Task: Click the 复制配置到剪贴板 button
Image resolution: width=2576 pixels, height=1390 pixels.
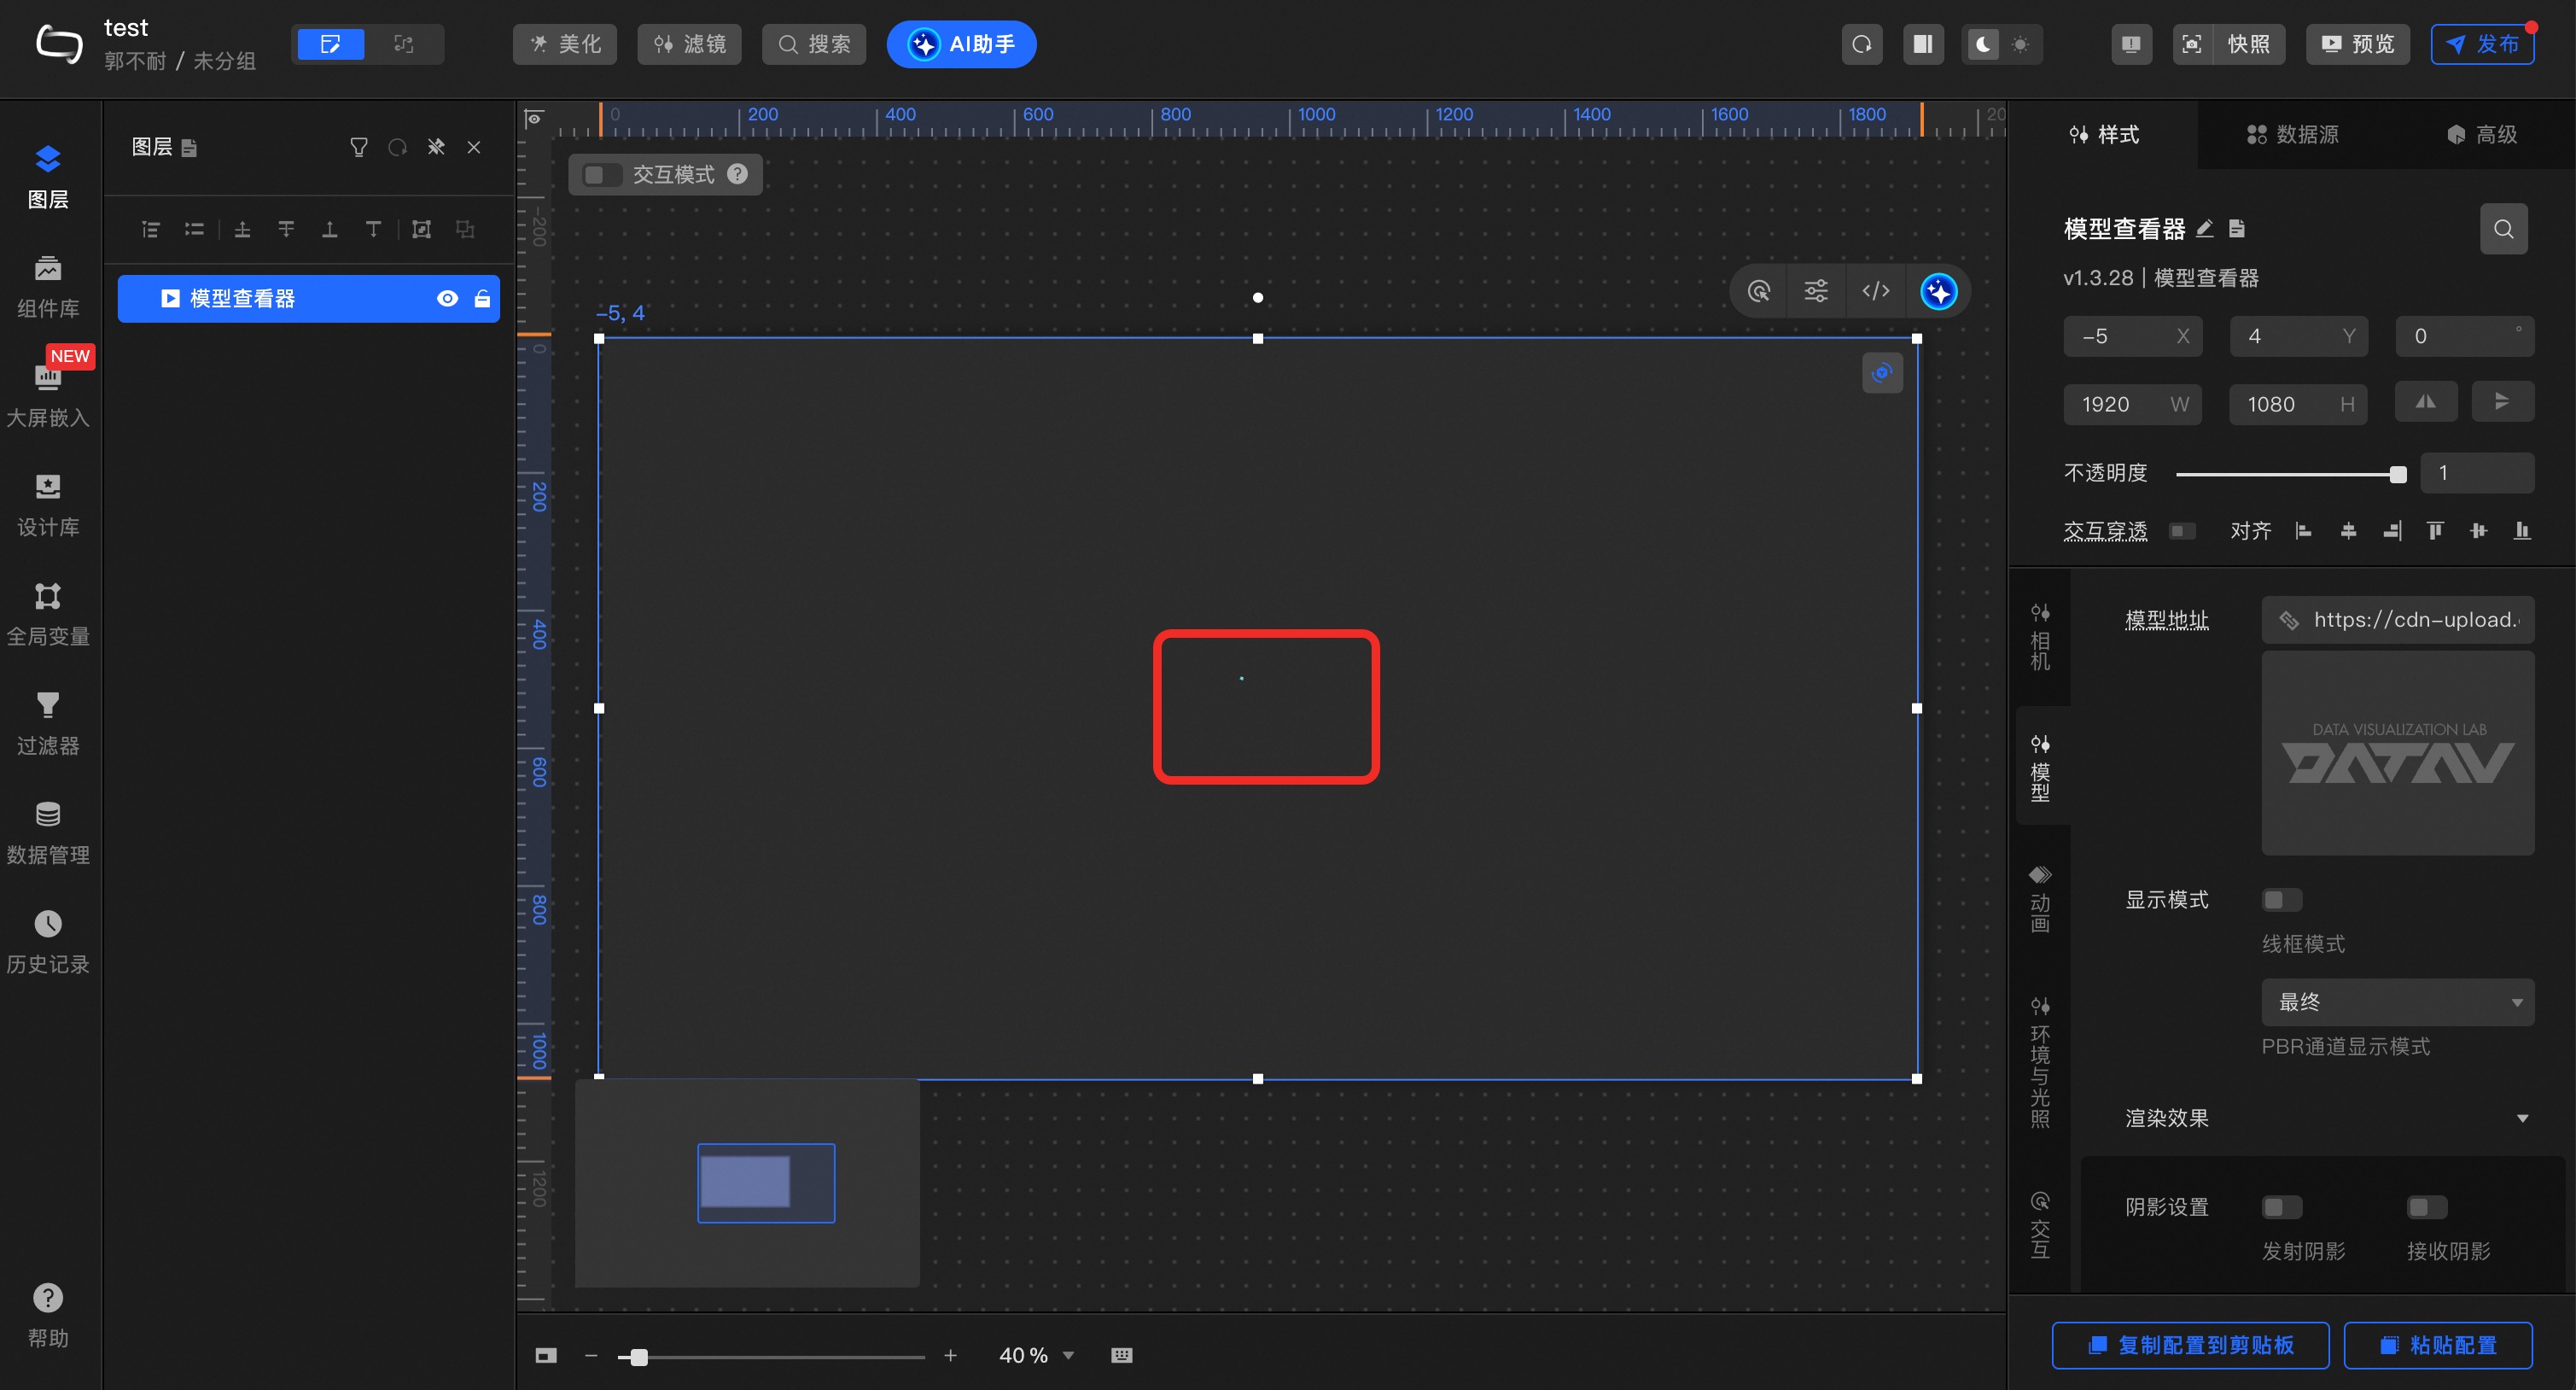Action: (x=2190, y=1345)
